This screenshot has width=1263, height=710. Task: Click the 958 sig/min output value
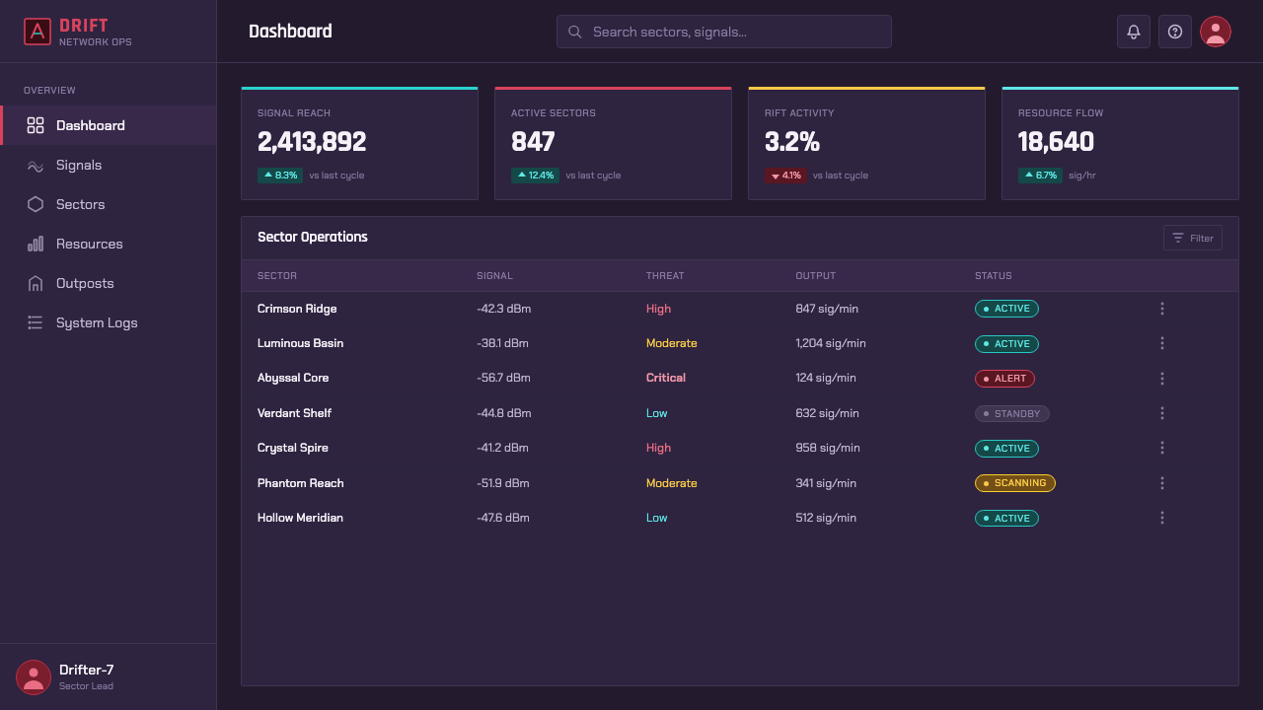tap(827, 448)
